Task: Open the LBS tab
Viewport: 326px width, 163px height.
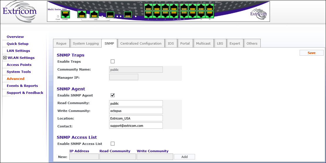Action: coord(220,43)
